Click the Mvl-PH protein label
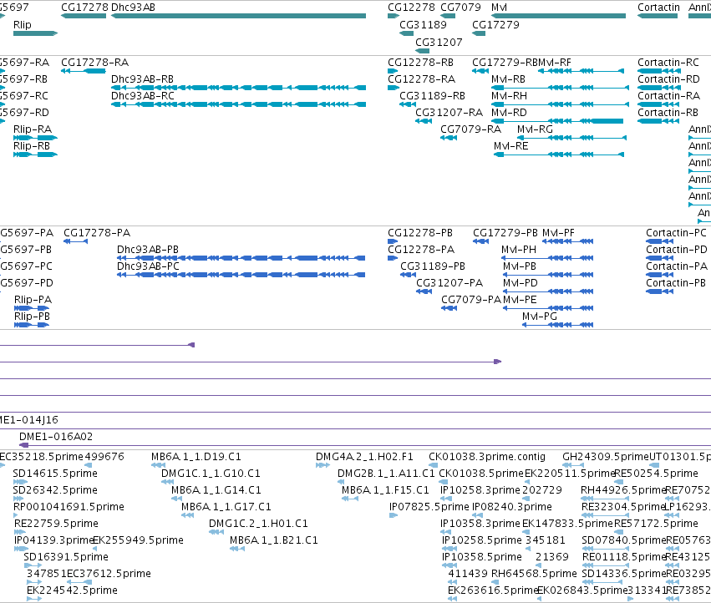This screenshot has height=603, width=711. click(519, 250)
